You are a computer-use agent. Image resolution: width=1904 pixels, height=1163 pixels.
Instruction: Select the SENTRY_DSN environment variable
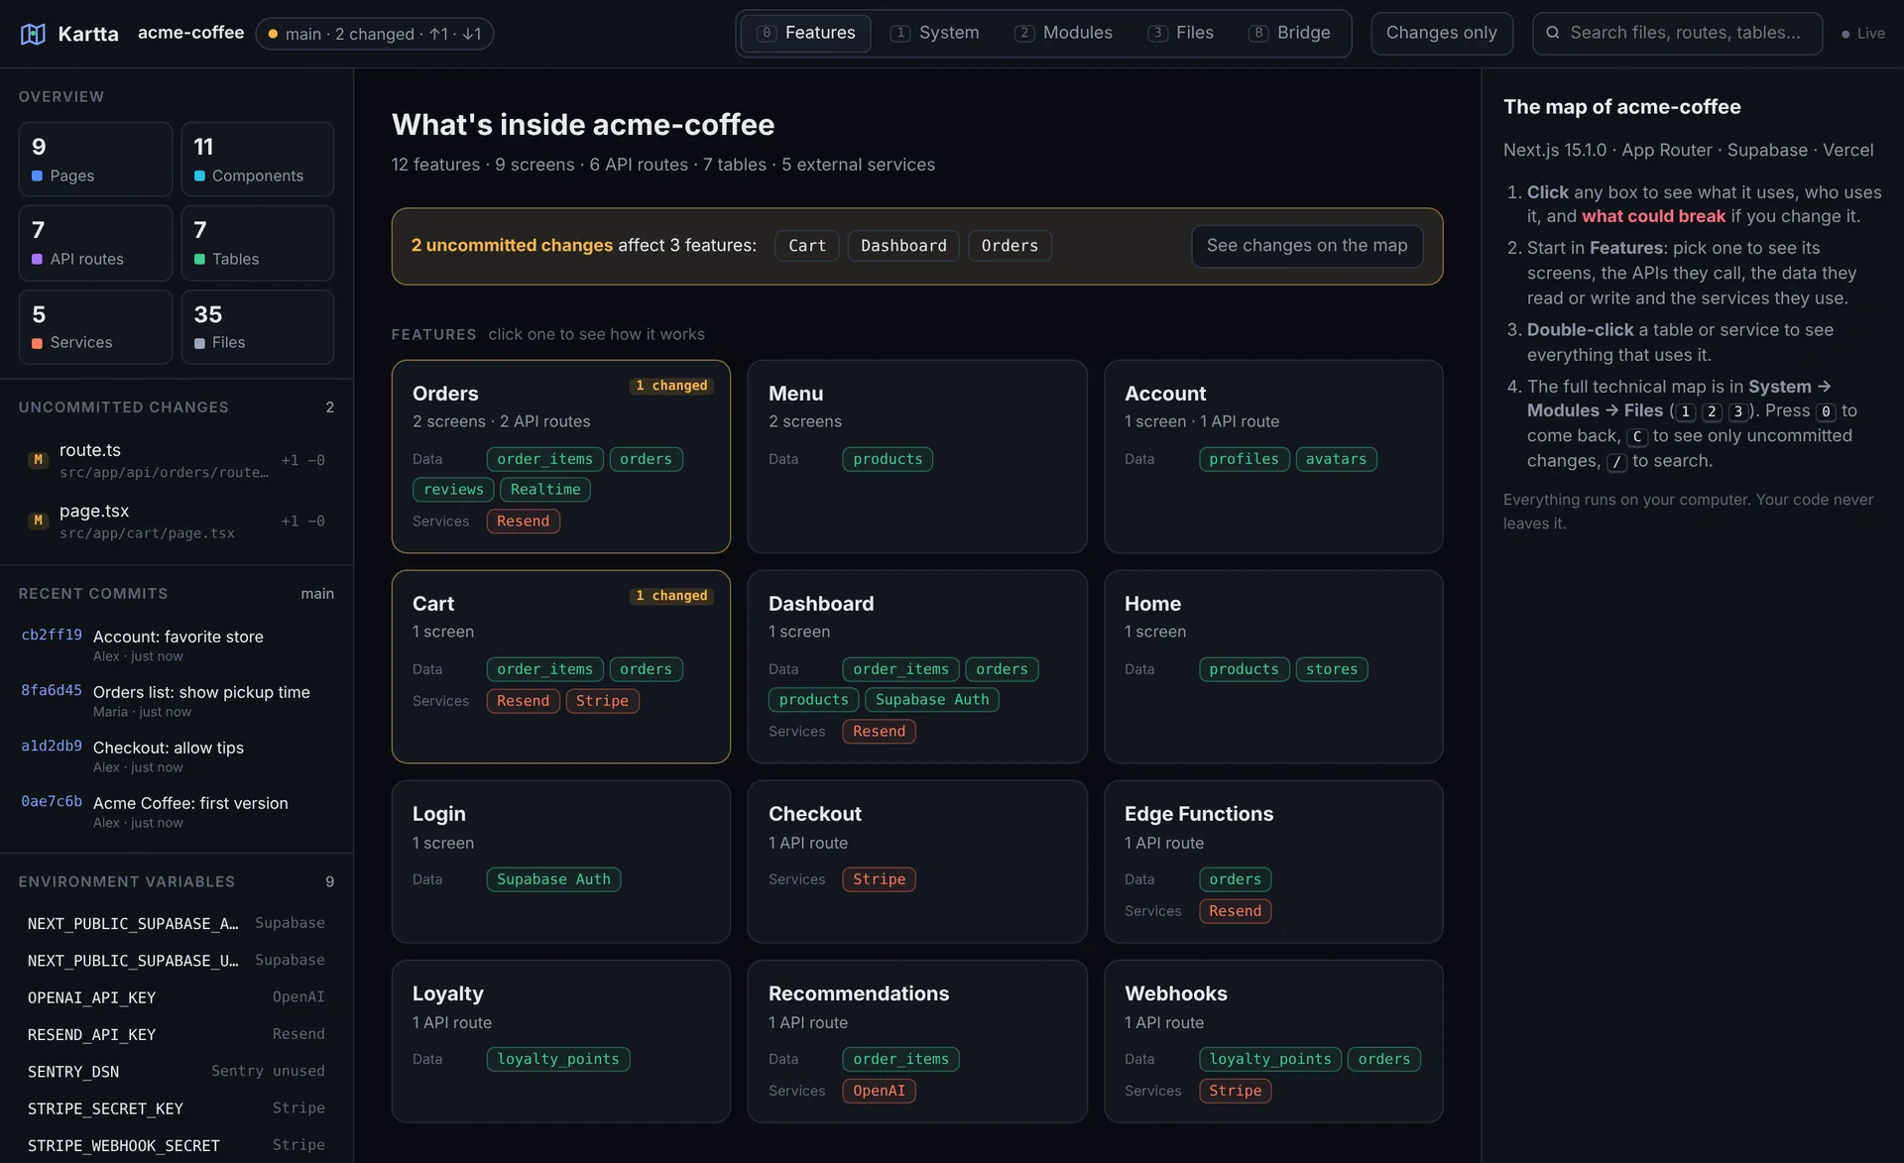(177, 1072)
